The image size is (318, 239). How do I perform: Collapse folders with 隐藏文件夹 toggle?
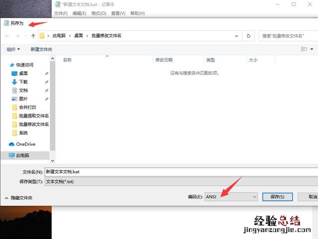[x=19, y=198]
